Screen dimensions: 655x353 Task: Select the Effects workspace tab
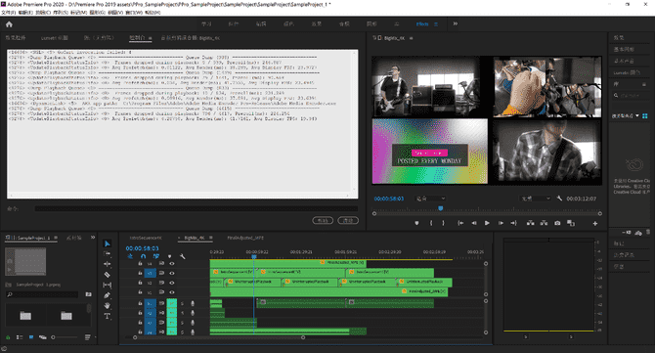click(422, 24)
